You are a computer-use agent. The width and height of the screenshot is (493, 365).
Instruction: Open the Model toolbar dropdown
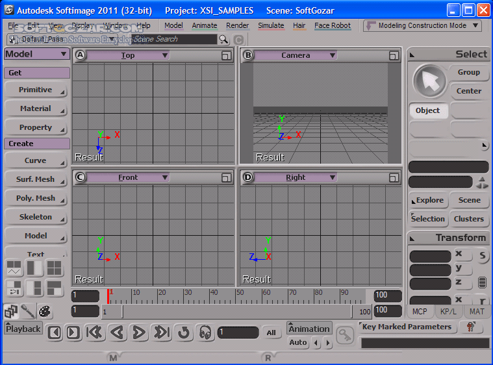[x=37, y=54]
